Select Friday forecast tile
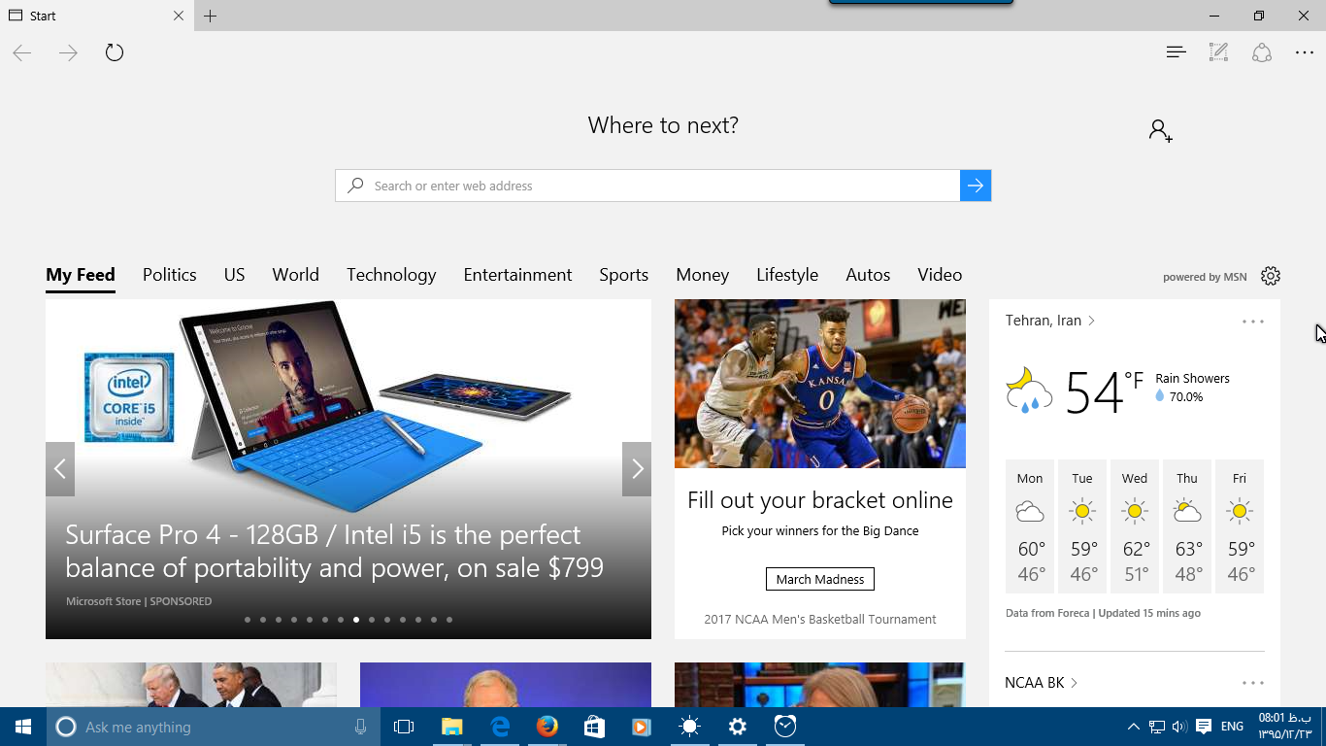 [x=1240, y=526]
